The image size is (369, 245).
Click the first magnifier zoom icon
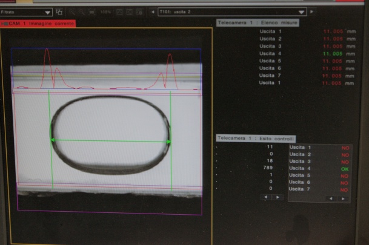[72, 12]
